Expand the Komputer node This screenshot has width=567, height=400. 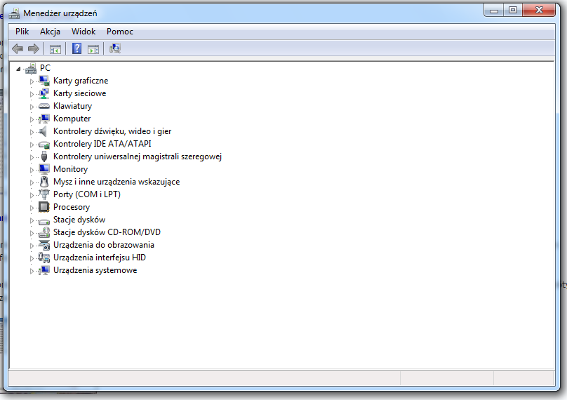click(32, 119)
